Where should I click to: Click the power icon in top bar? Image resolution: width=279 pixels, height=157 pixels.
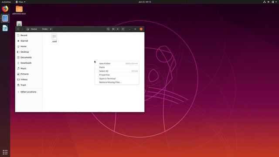[x=273, y=2]
